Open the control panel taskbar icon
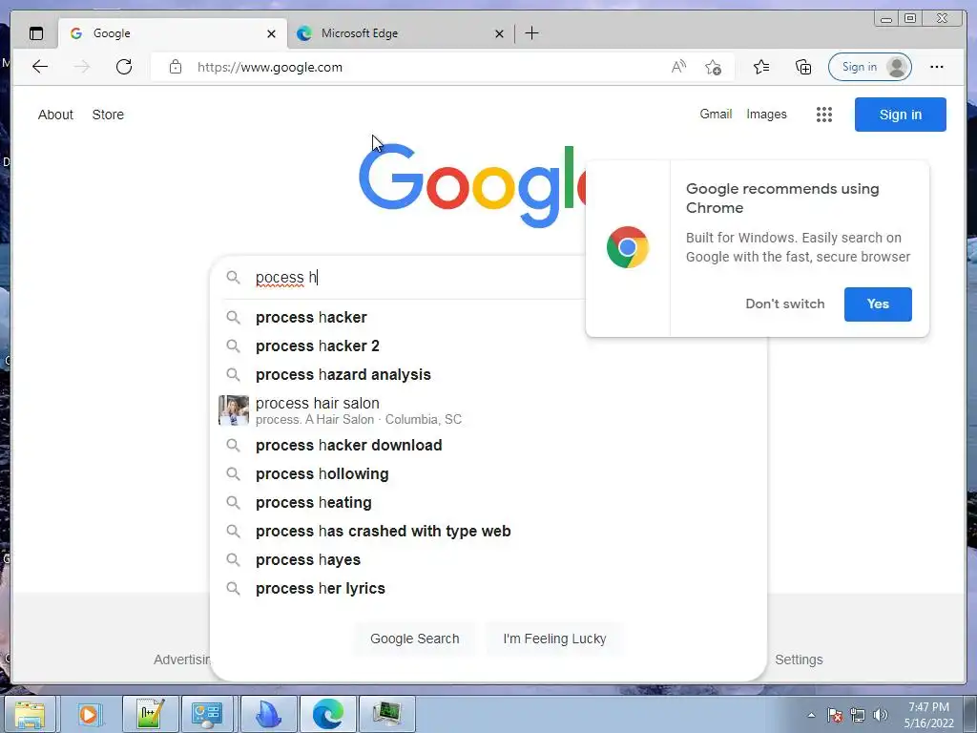This screenshot has height=733, width=977. coord(207,714)
